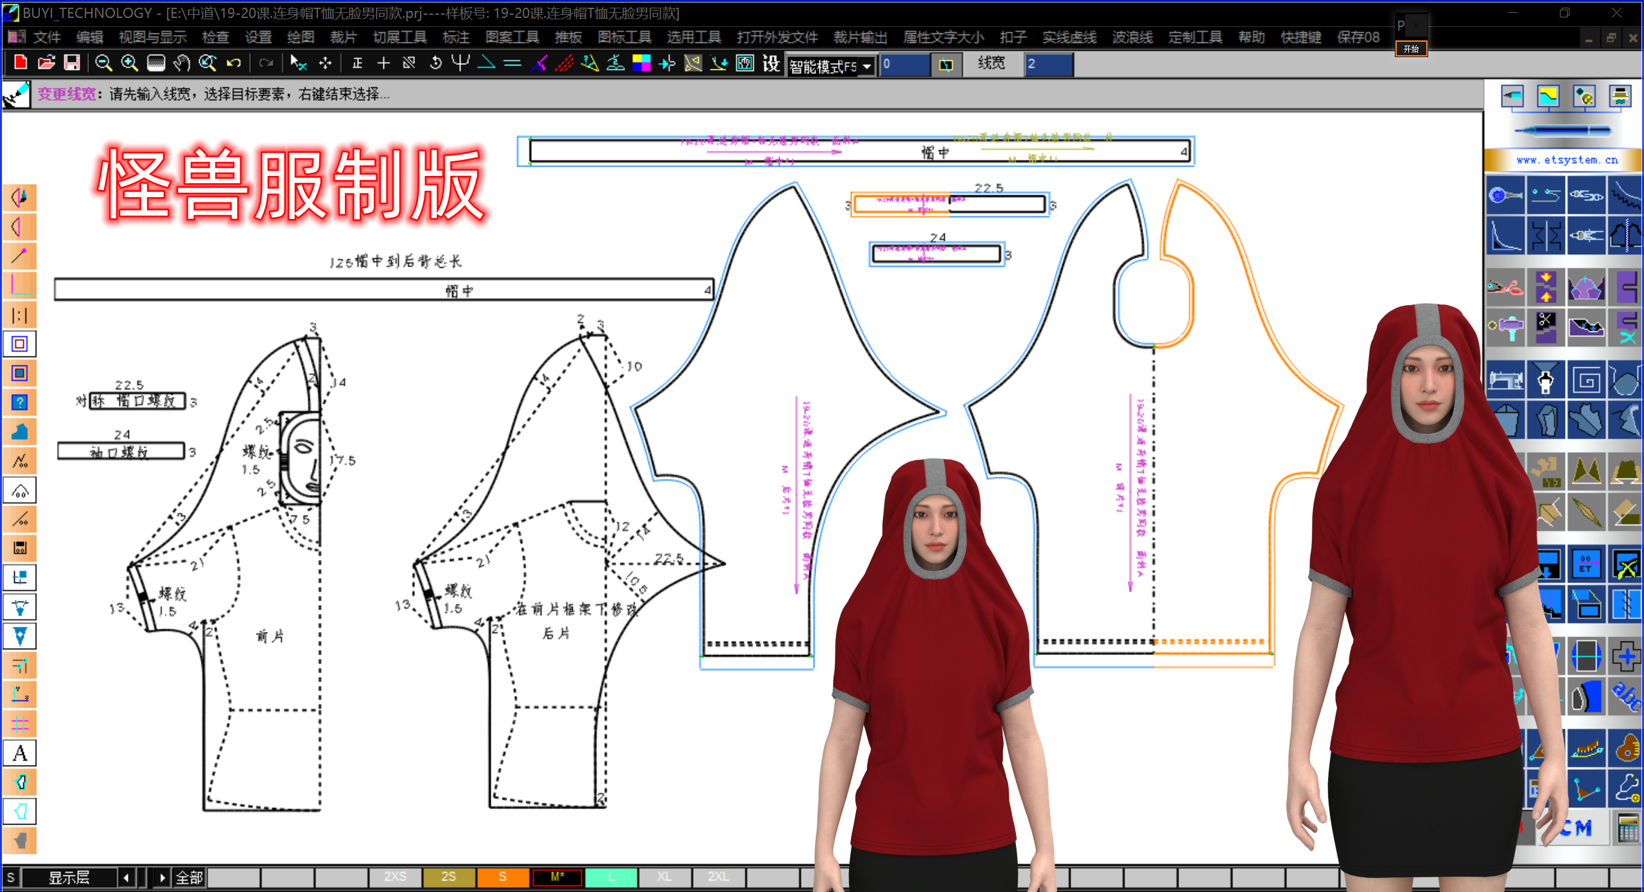Click the spiral square tool icon

pos(1586,380)
